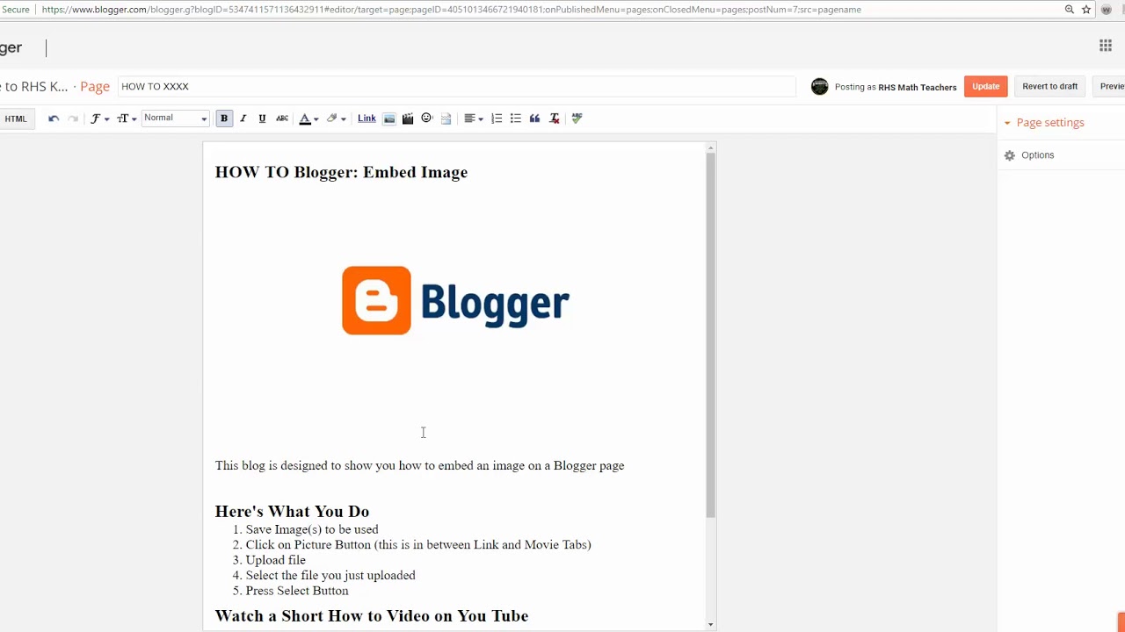Open the text background color picker

[336, 118]
